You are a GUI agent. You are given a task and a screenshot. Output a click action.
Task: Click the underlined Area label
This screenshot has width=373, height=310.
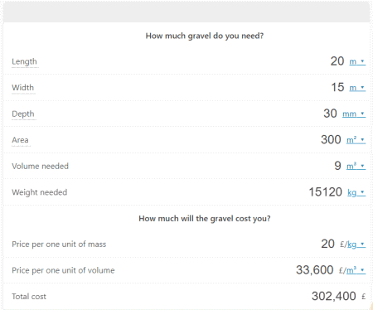click(x=20, y=140)
